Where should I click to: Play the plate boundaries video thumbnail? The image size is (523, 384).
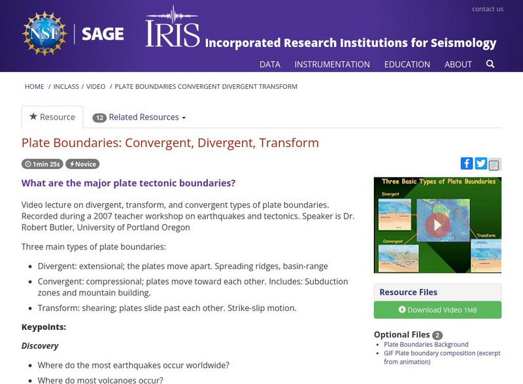[x=437, y=225]
